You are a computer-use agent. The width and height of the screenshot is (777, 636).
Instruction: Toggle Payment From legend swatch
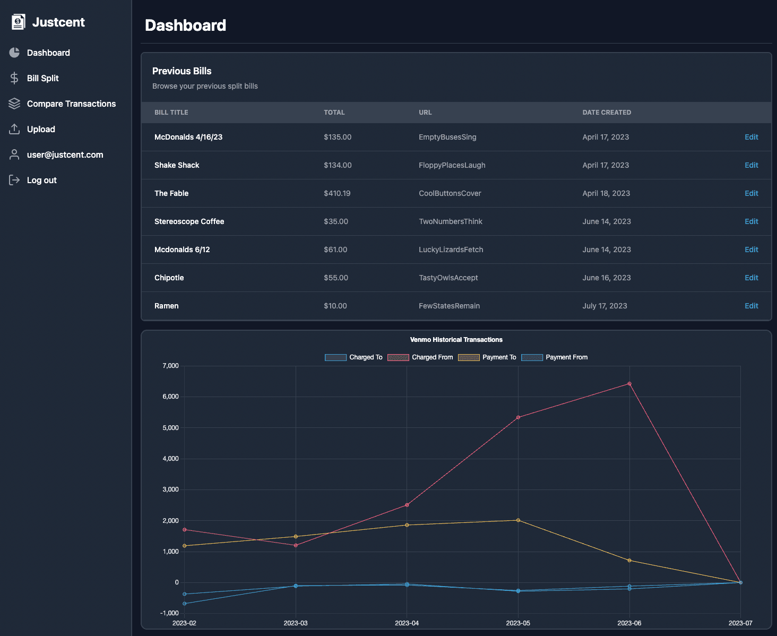pos(532,357)
